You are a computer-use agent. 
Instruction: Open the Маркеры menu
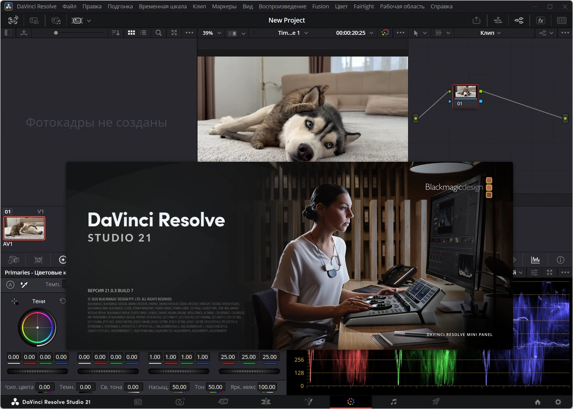click(224, 7)
